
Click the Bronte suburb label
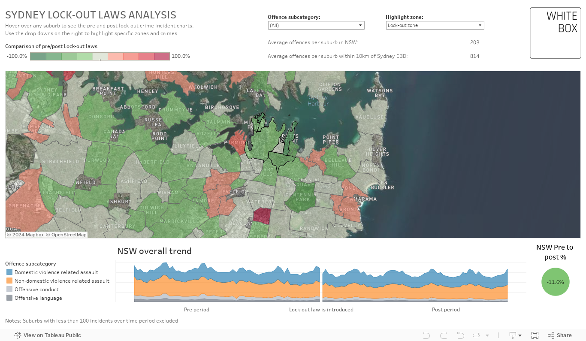(x=350, y=209)
